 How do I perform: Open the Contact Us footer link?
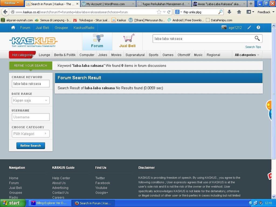60,192
